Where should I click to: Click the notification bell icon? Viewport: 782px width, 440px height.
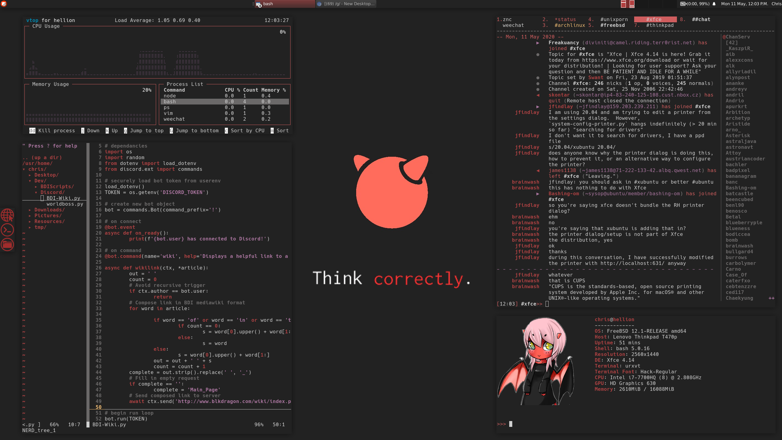714,4
